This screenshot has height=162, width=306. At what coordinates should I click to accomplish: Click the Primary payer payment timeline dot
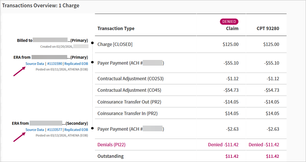(92, 62)
